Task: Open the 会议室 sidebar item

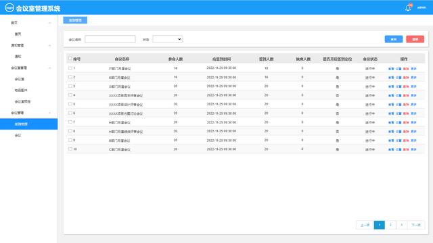Action: (20, 79)
